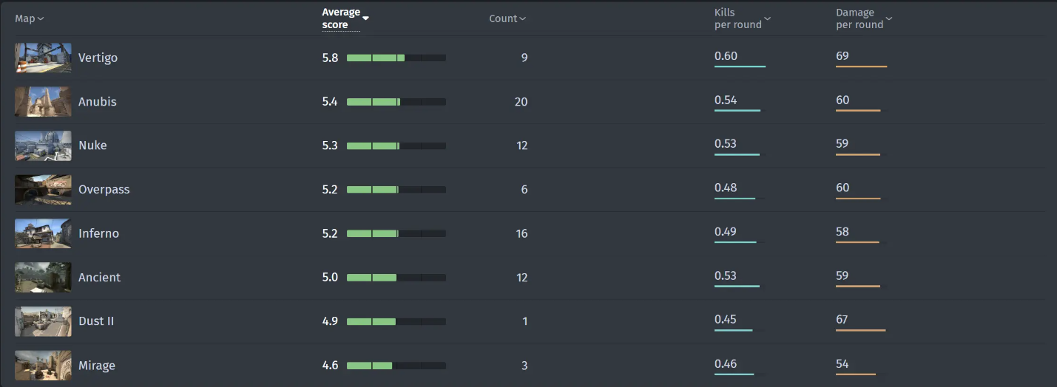Click the Ancient map thumbnail

pyautogui.click(x=43, y=278)
